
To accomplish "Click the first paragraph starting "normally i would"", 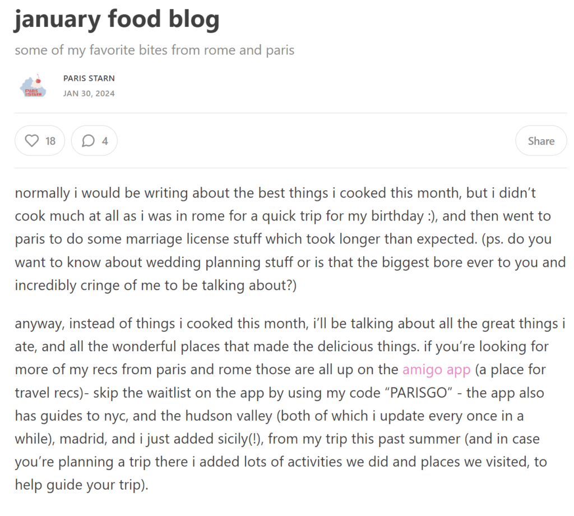I will (290, 239).
